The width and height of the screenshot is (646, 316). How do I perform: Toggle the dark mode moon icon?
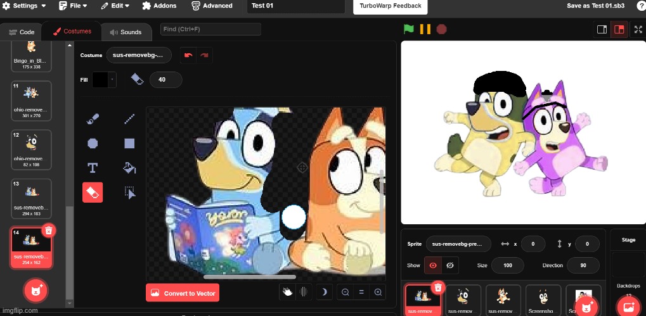point(324,292)
